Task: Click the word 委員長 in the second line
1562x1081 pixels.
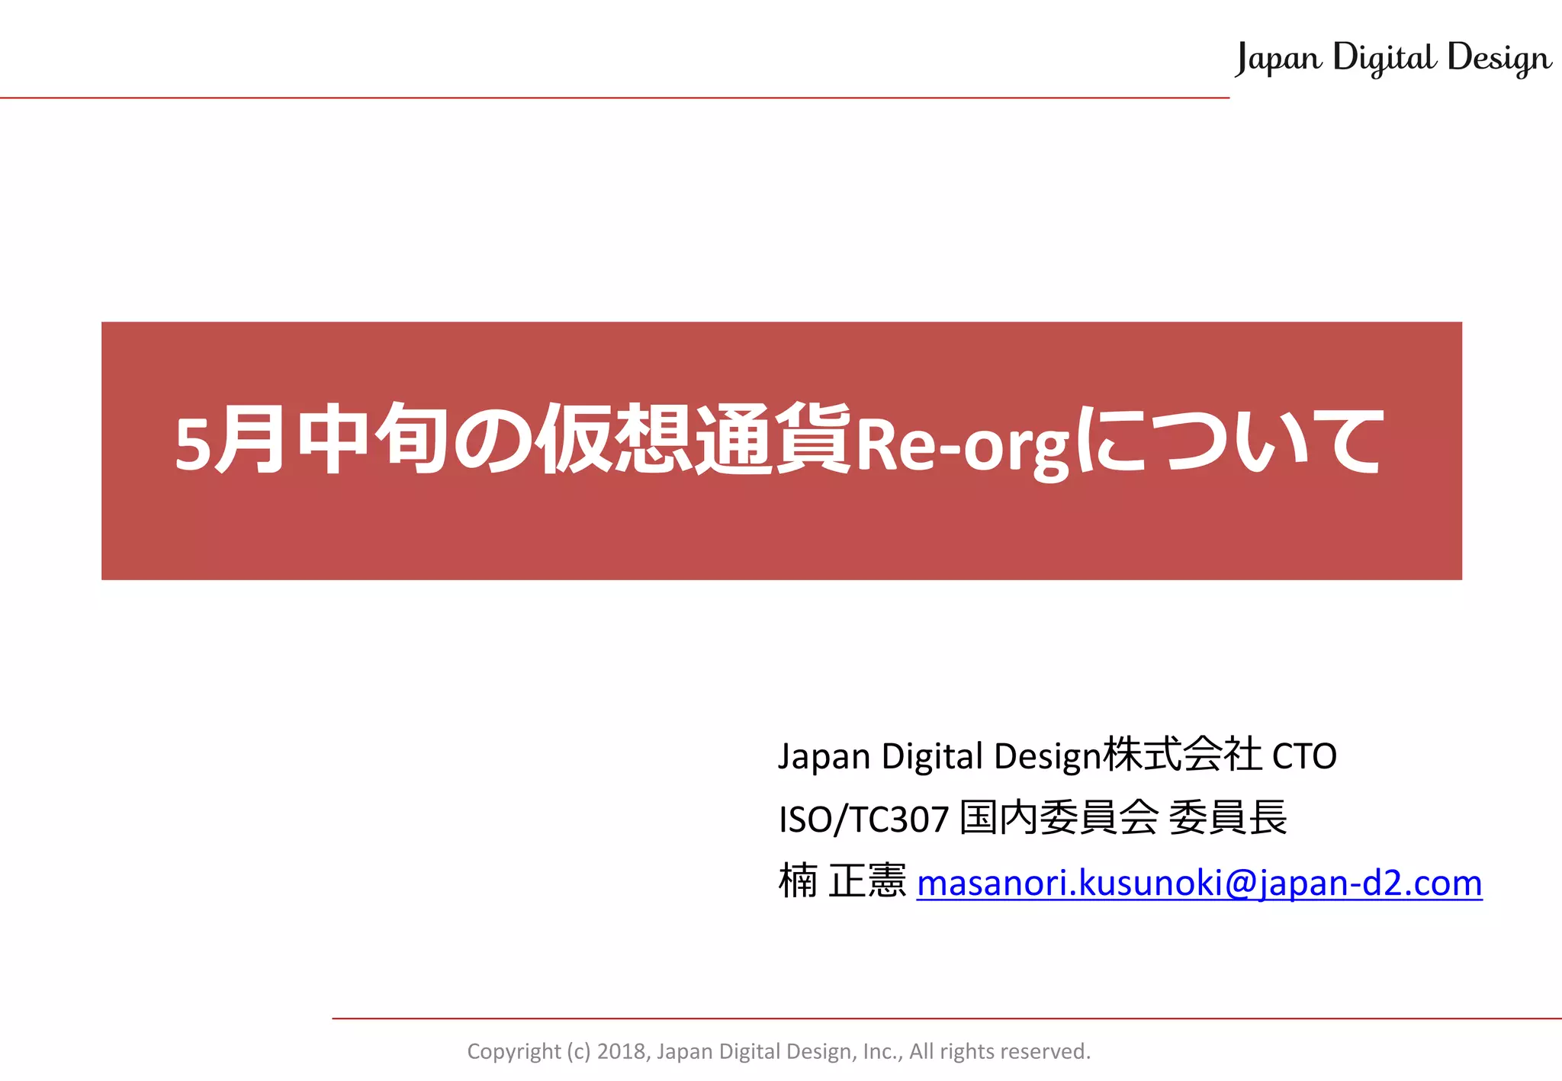Action: tap(1228, 819)
